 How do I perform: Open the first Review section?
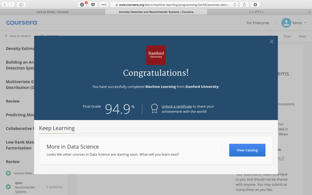(13, 101)
